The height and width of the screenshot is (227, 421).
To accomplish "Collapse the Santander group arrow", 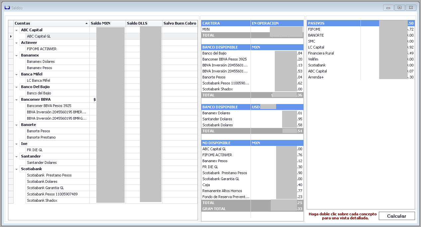I will click(17, 156).
